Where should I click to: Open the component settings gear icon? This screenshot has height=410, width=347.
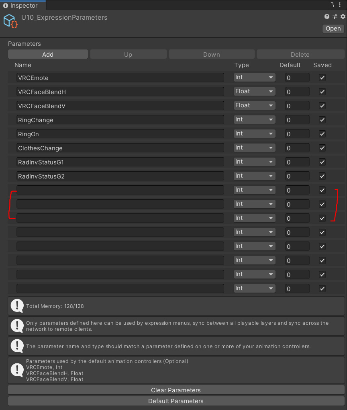[343, 16]
